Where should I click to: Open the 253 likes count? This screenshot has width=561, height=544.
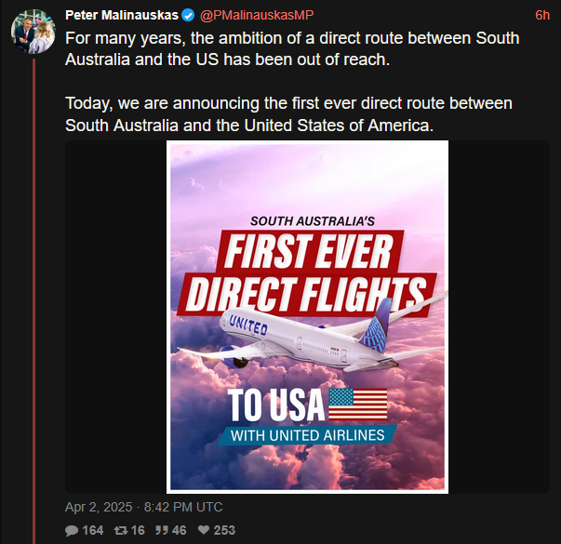point(224,530)
